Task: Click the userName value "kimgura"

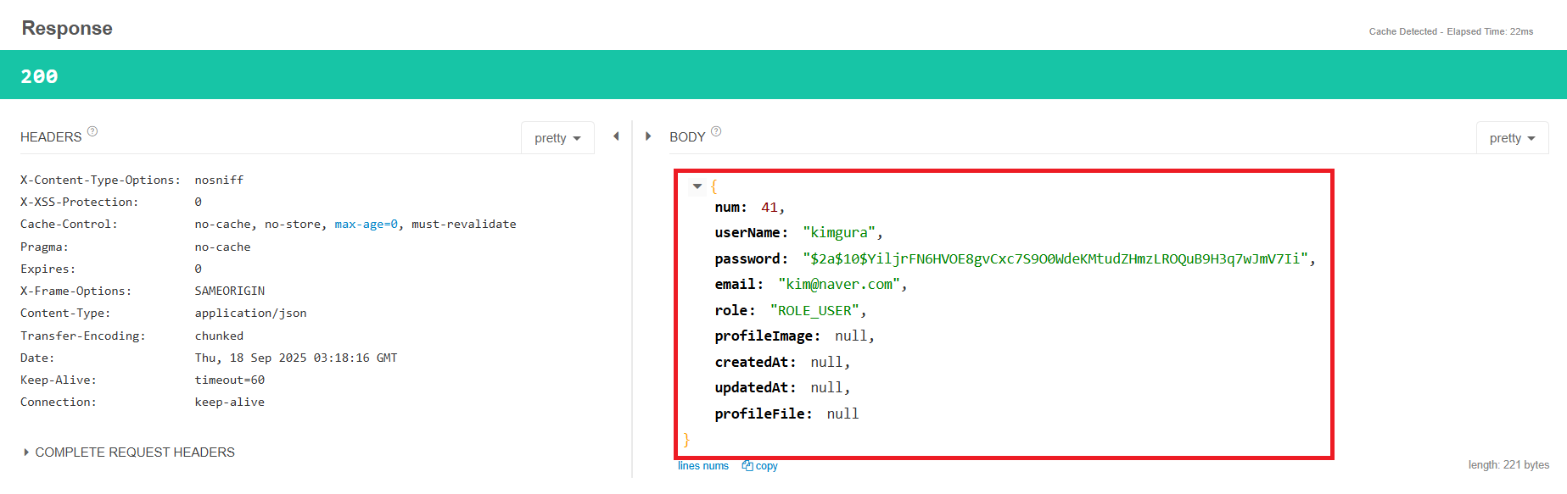Action: pyautogui.click(x=840, y=233)
